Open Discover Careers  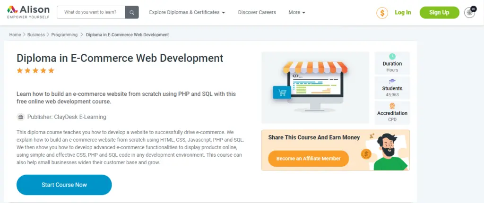(257, 12)
